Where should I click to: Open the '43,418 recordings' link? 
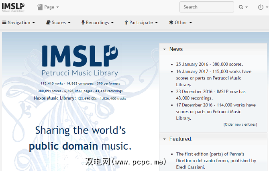point(109,91)
